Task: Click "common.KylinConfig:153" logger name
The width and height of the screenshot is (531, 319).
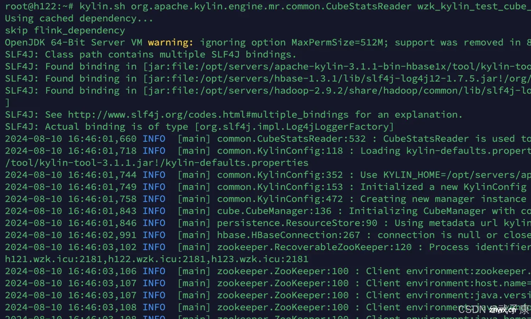Action: click(280, 187)
